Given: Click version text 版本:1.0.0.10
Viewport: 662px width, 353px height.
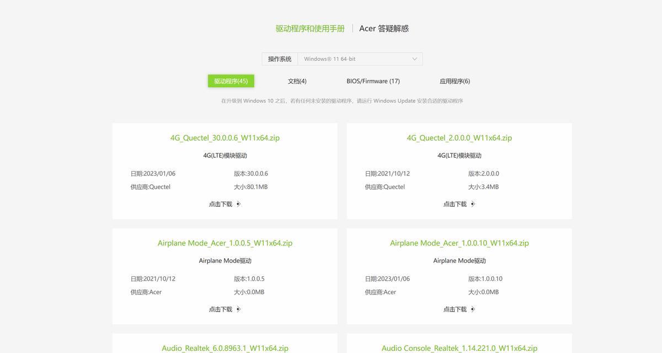Looking at the screenshot, I should point(485,279).
